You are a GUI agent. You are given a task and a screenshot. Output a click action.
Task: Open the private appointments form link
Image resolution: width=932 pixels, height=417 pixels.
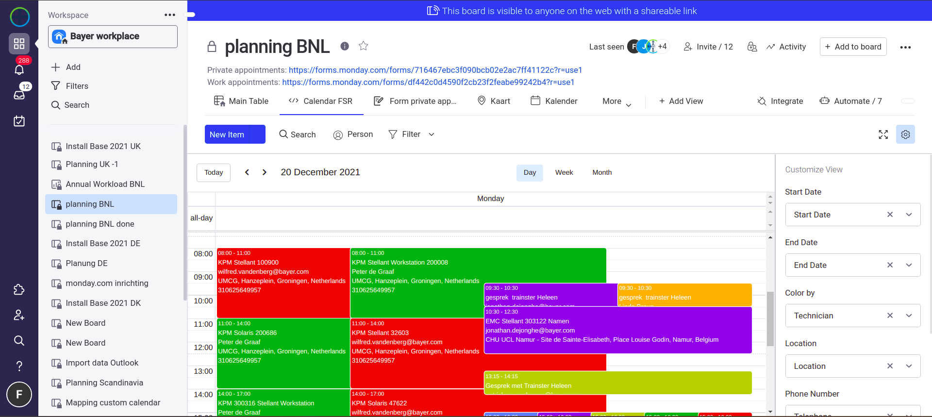tap(435, 70)
